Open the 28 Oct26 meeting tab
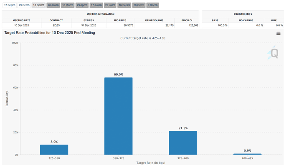 coord(139,5)
